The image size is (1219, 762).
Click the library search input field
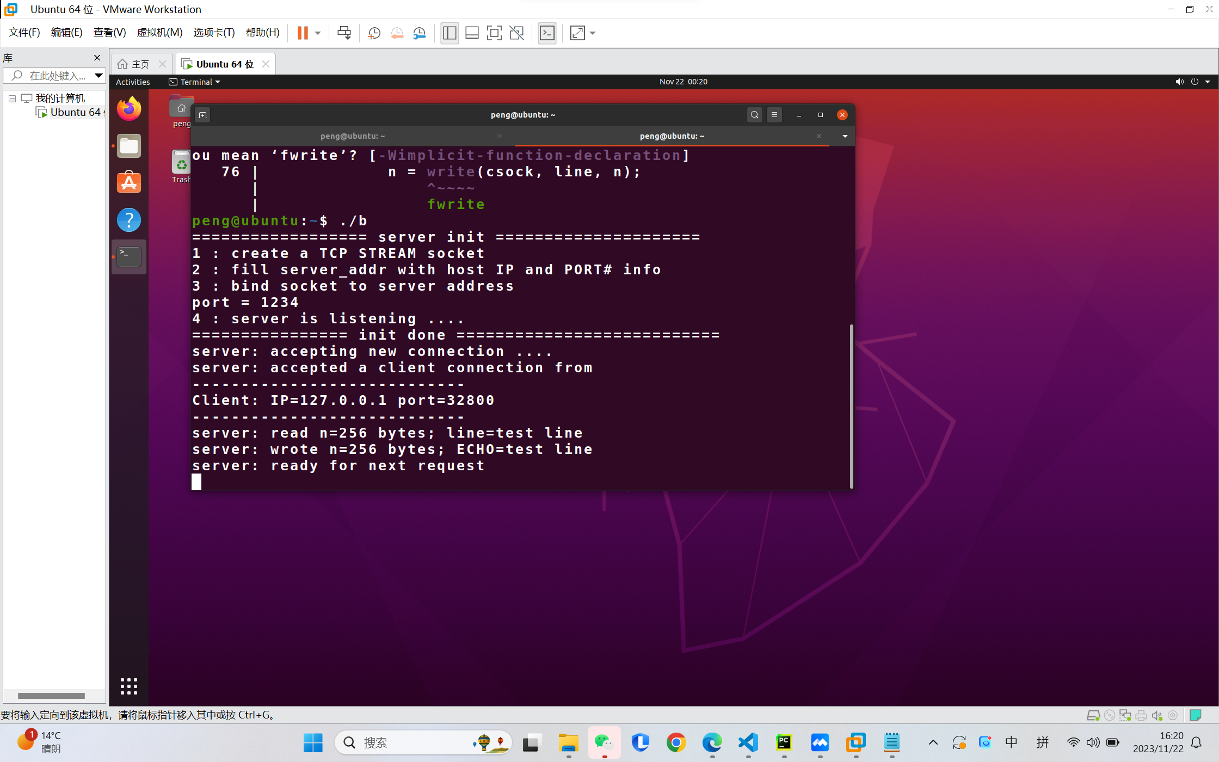(x=57, y=76)
